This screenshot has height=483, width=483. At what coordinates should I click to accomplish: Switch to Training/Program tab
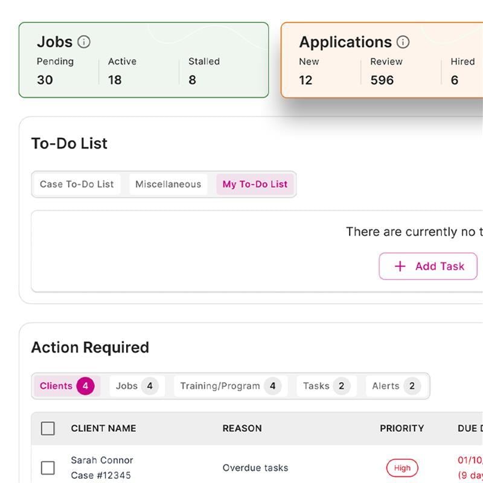pos(228,386)
